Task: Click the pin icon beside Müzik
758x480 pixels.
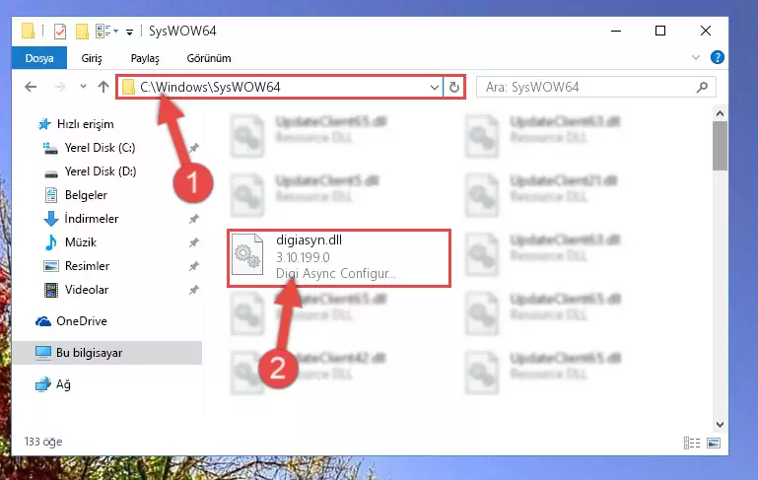Action: point(194,242)
